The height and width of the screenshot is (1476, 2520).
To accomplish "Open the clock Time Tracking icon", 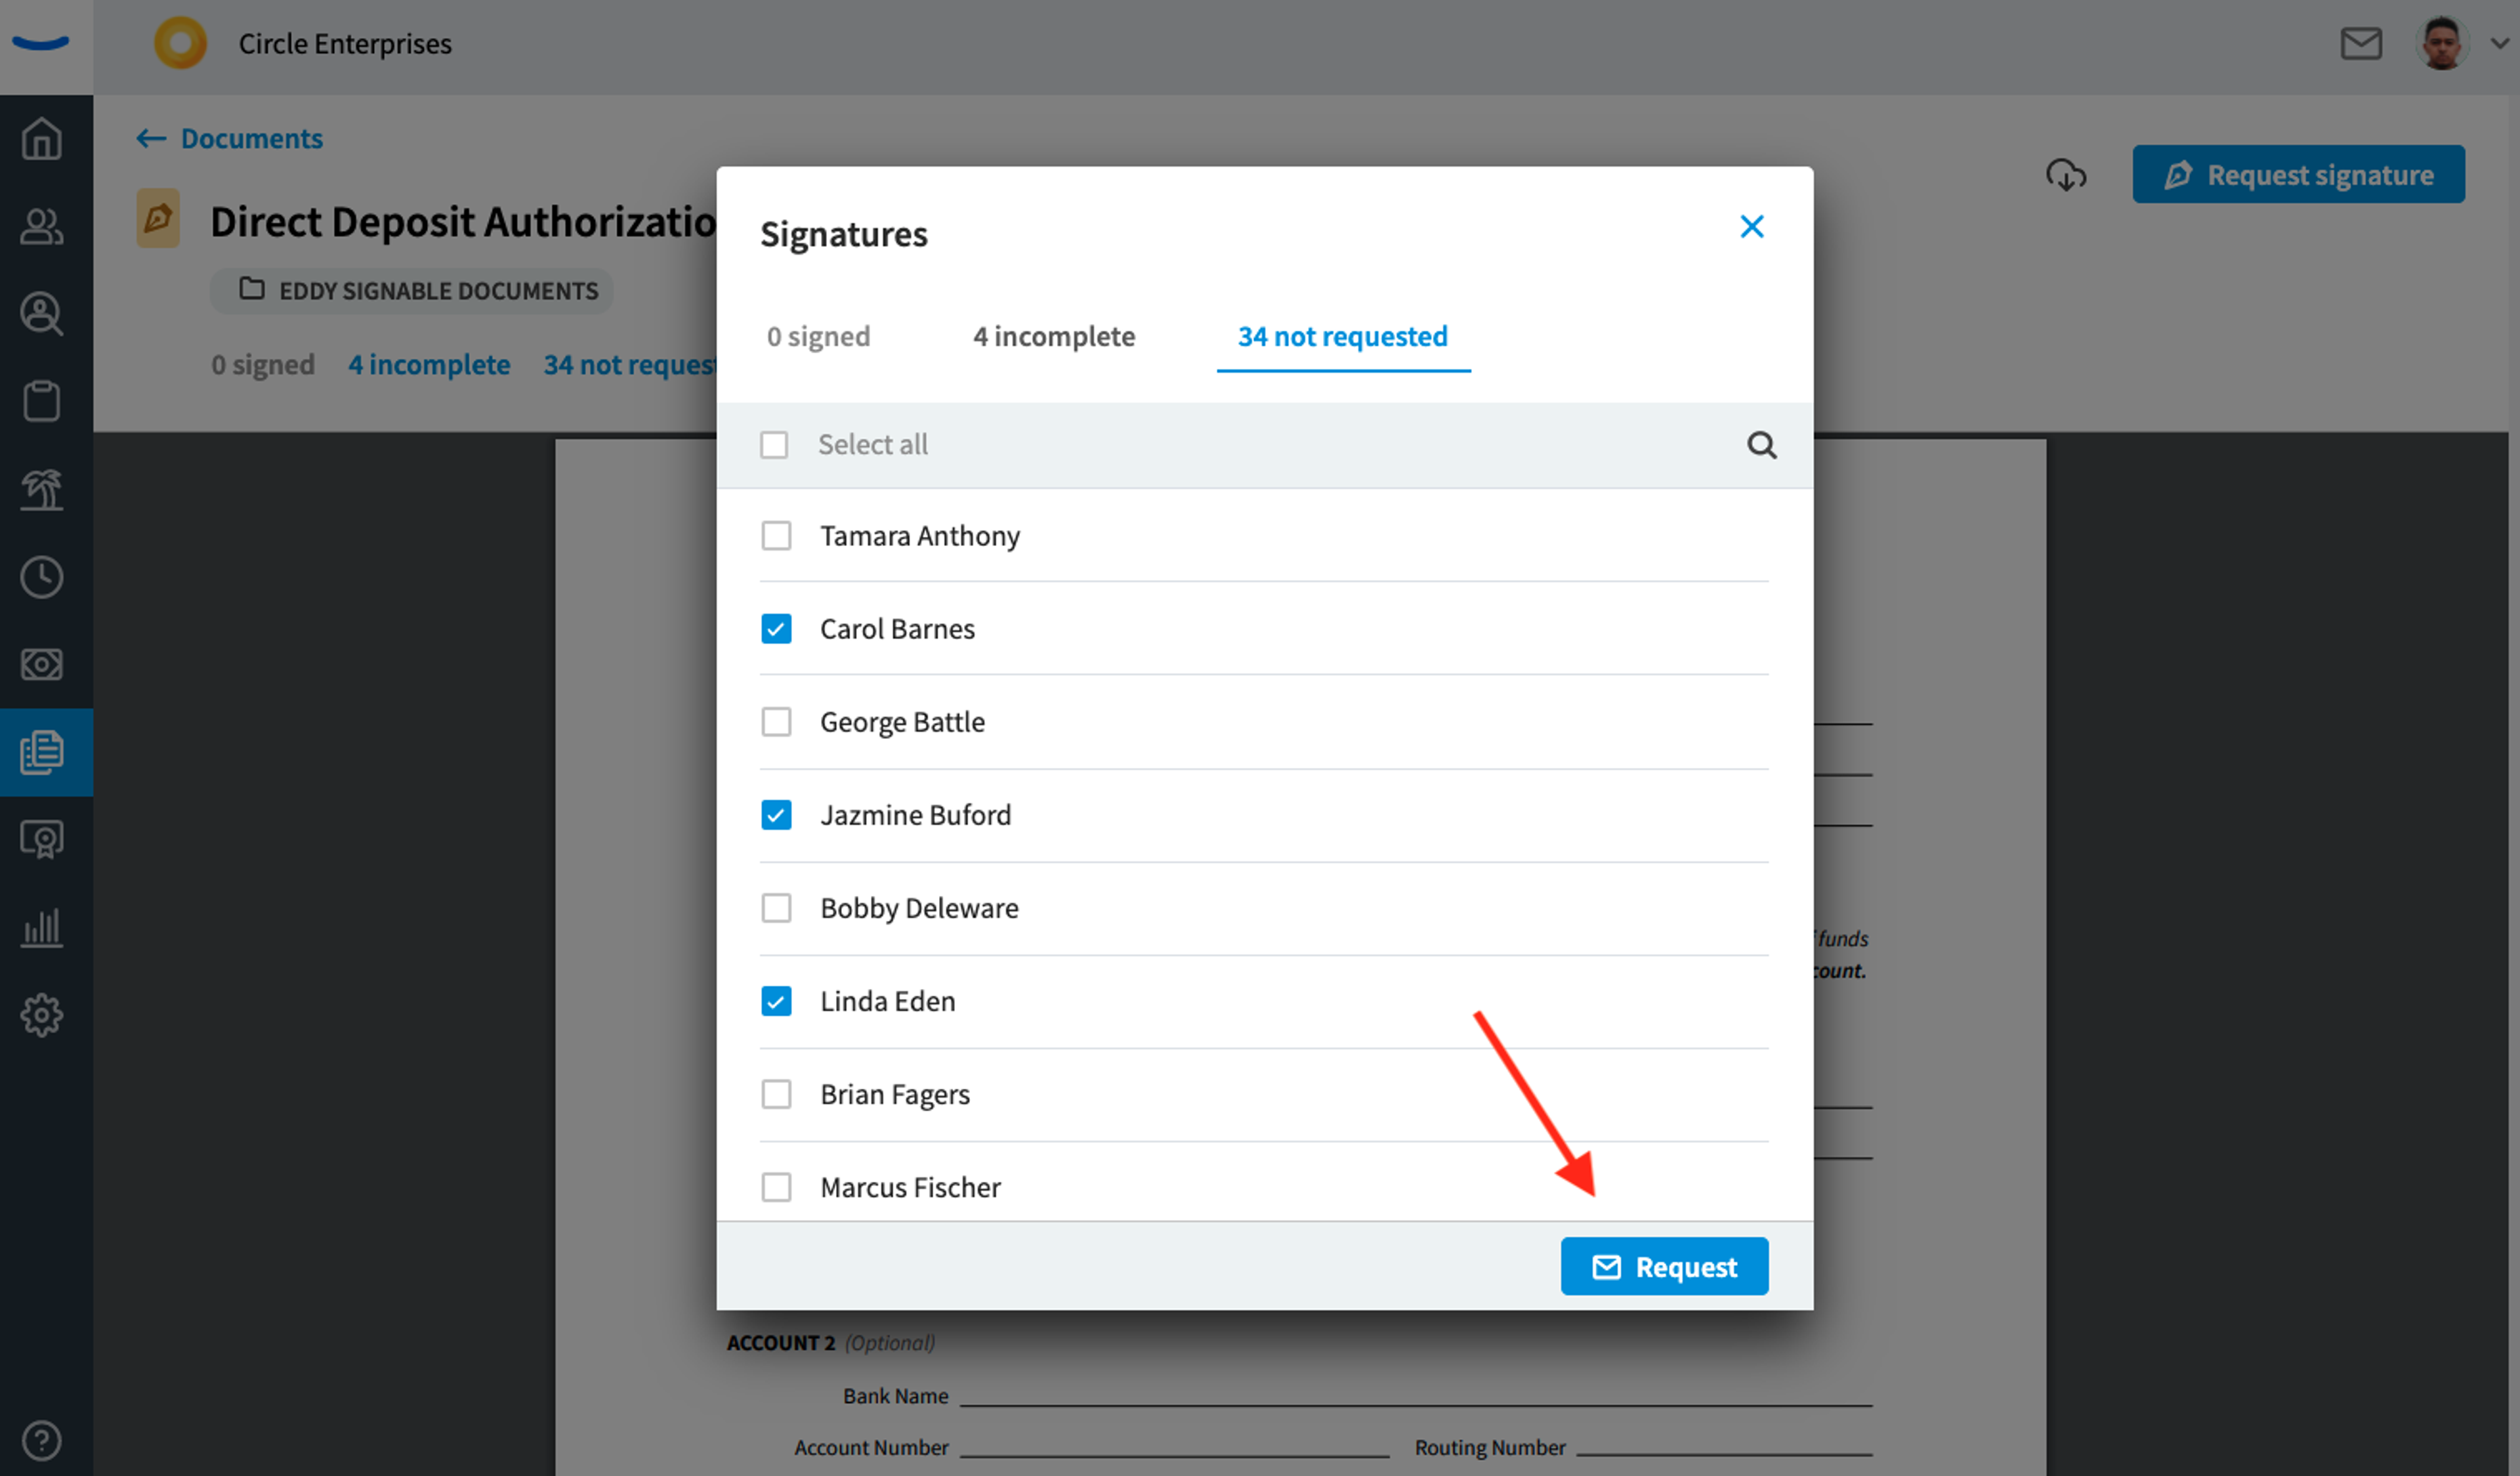I will 42,577.
